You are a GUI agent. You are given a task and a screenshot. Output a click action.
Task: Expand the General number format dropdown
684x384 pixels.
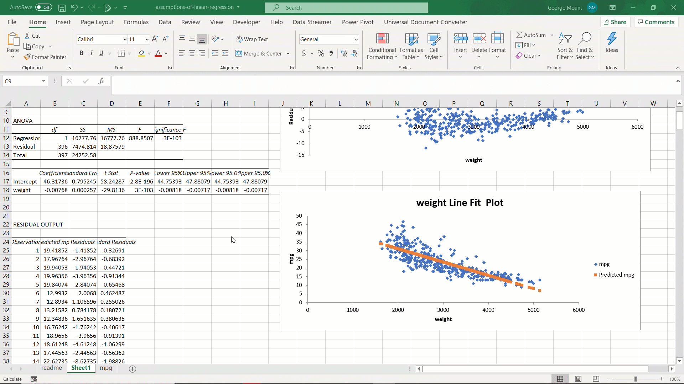tap(356, 39)
